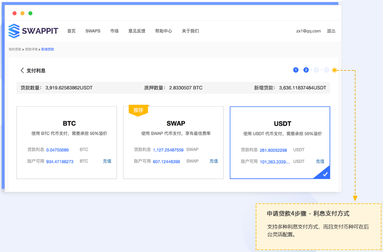Open the 市场 navigation item
Image resolution: width=383 pixels, height=252 pixels.
[114, 31]
